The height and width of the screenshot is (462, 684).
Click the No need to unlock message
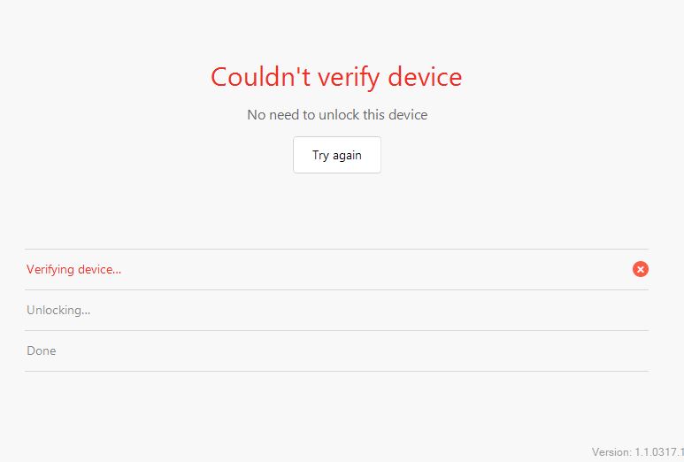coord(336,115)
